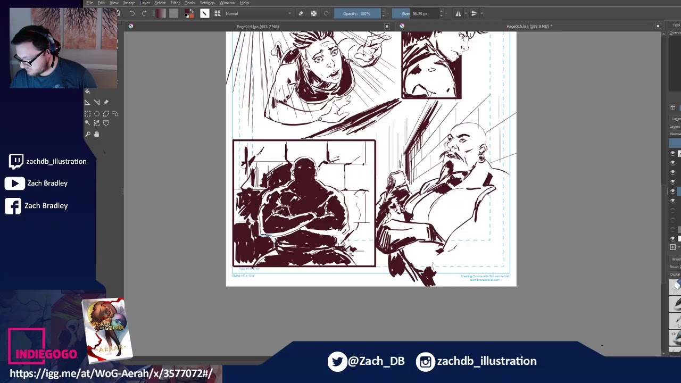681x383 pixels.
Task: Close the Page014.kra document tab
Action: click(x=387, y=26)
